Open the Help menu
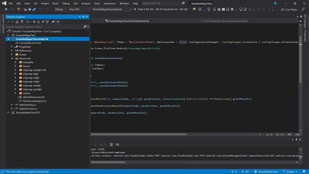309x174 pixels. [135, 3]
